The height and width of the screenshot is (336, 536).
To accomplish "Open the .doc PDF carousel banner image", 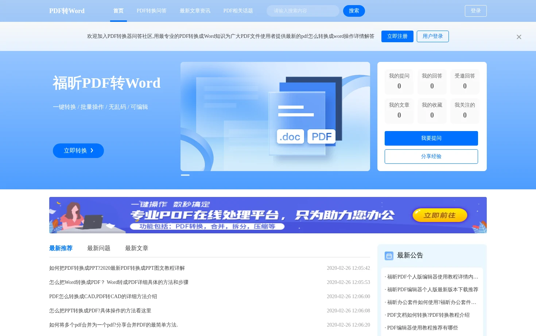I will click(275, 116).
